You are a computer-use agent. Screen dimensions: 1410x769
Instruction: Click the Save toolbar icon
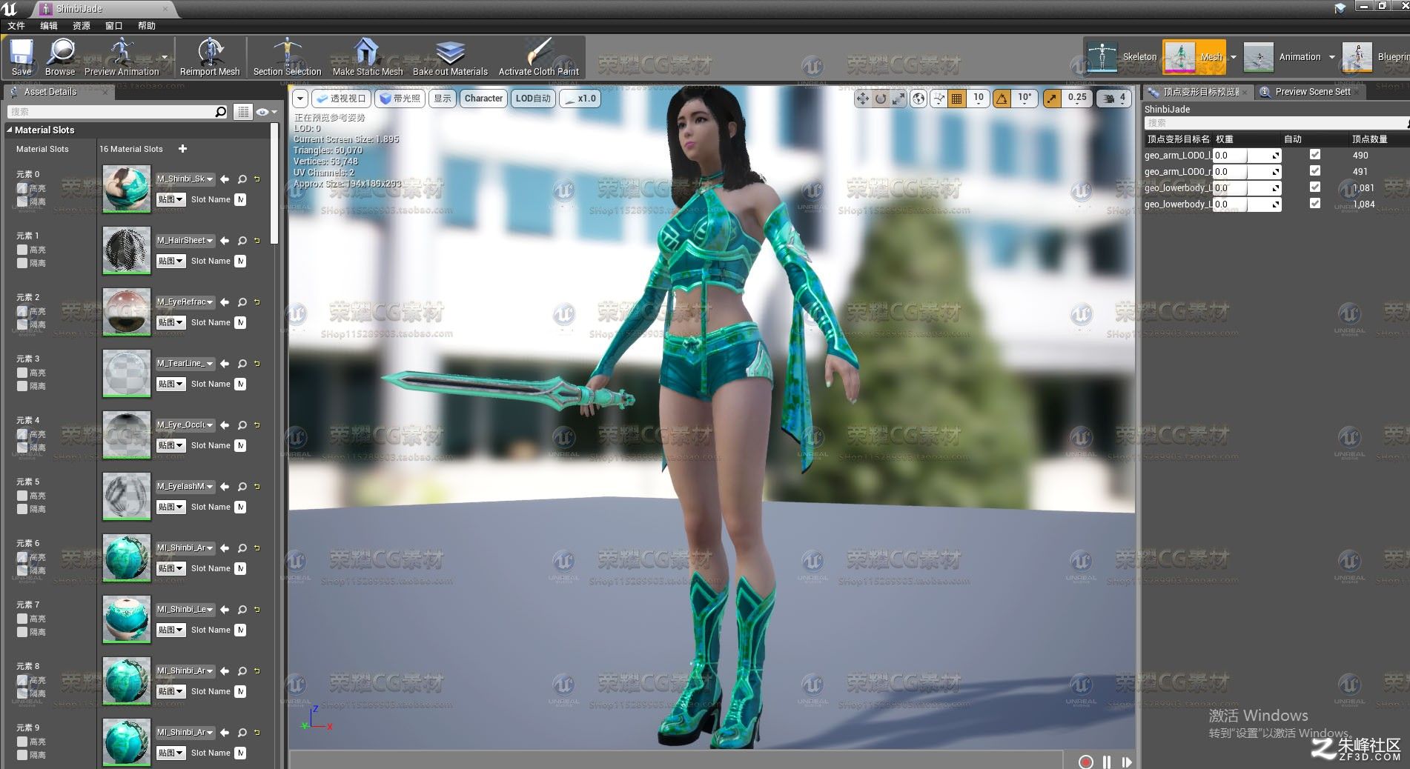coord(21,58)
